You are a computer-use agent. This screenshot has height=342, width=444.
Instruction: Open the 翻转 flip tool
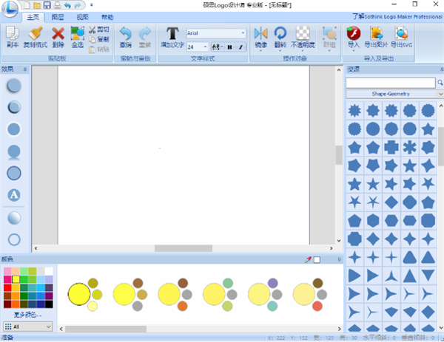point(280,34)
